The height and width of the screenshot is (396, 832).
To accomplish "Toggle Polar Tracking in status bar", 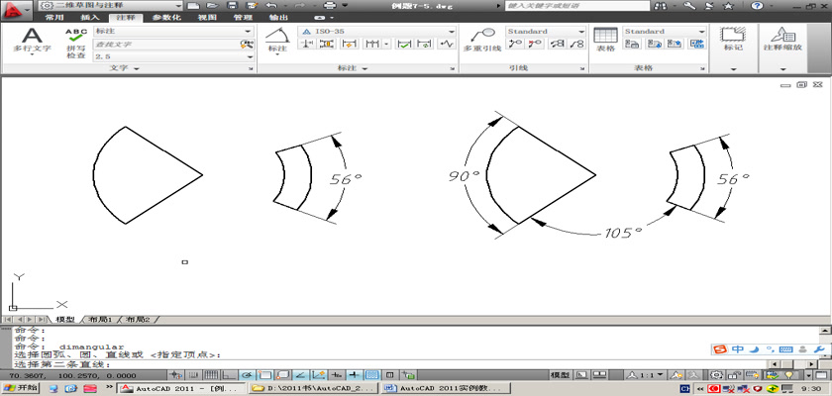I will [248, 375].
